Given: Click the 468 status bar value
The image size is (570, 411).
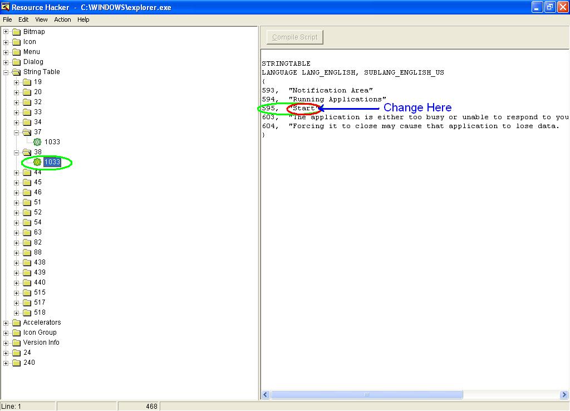Looking at the screenshot, I should [151, 407].
